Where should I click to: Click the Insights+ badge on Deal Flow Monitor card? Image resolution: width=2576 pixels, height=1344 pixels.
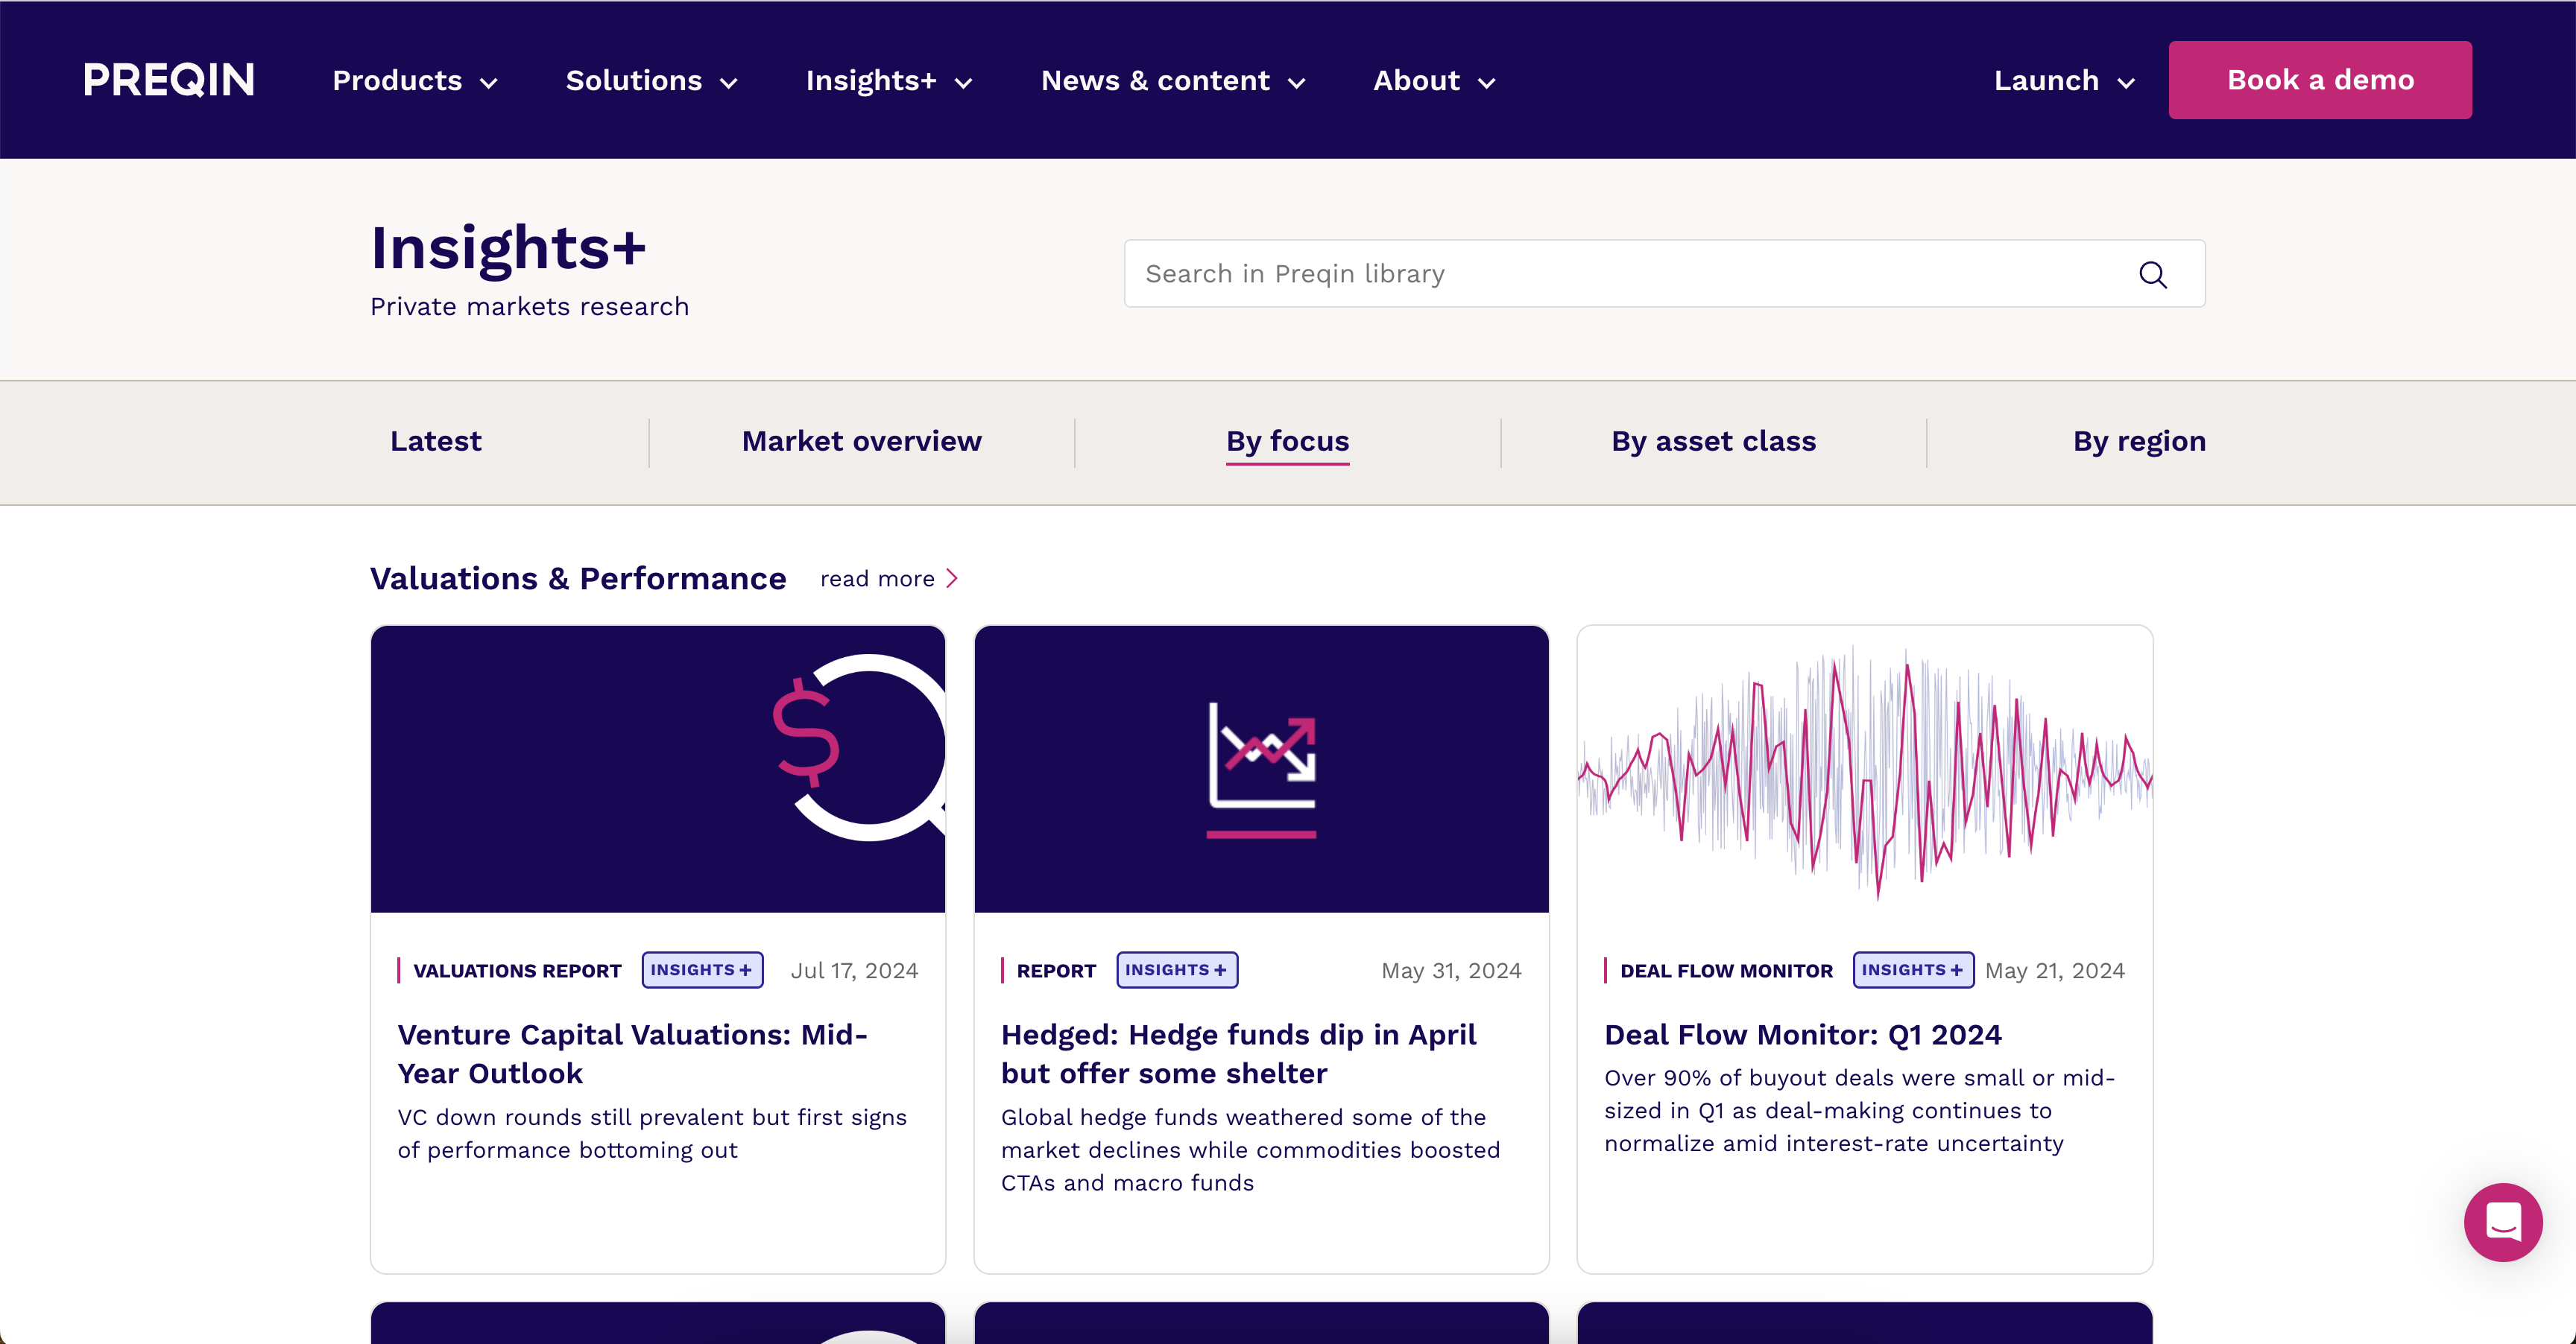tap(1913, 970)
